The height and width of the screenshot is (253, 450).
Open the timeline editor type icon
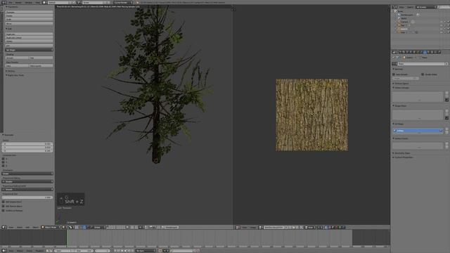click(x=4, y=250)
